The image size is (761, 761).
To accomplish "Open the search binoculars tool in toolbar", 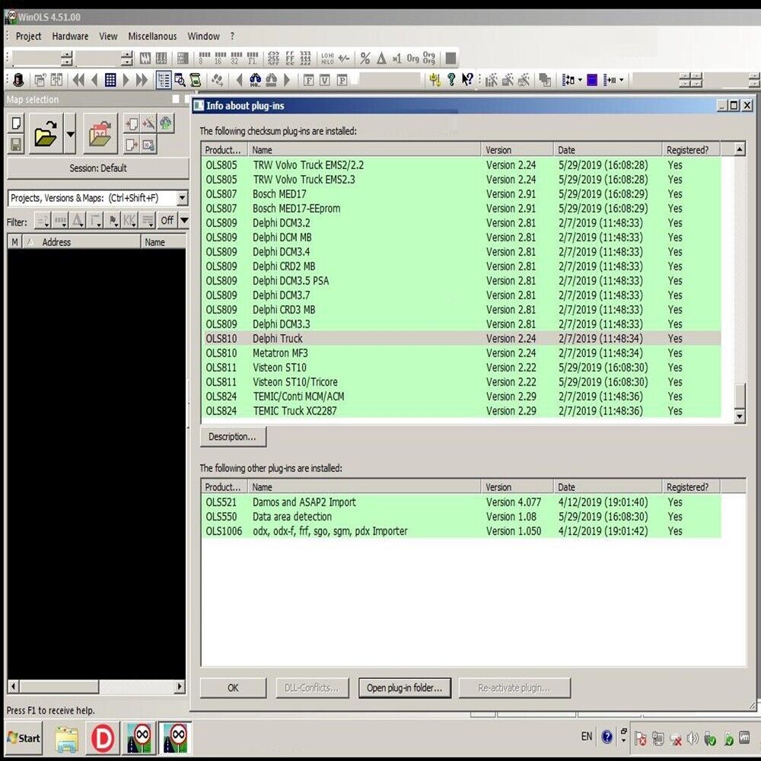I will (255, 78).
